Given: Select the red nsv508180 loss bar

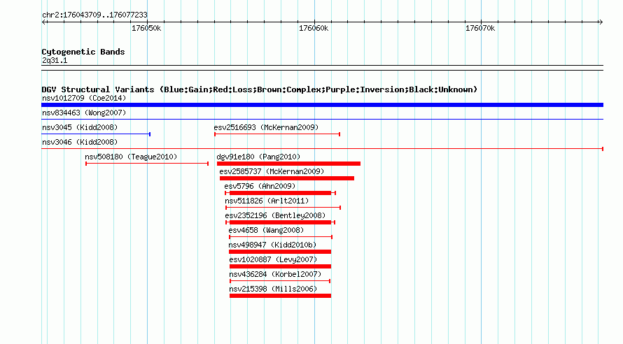Looking at the screenshot, I should tap(147, 164).
